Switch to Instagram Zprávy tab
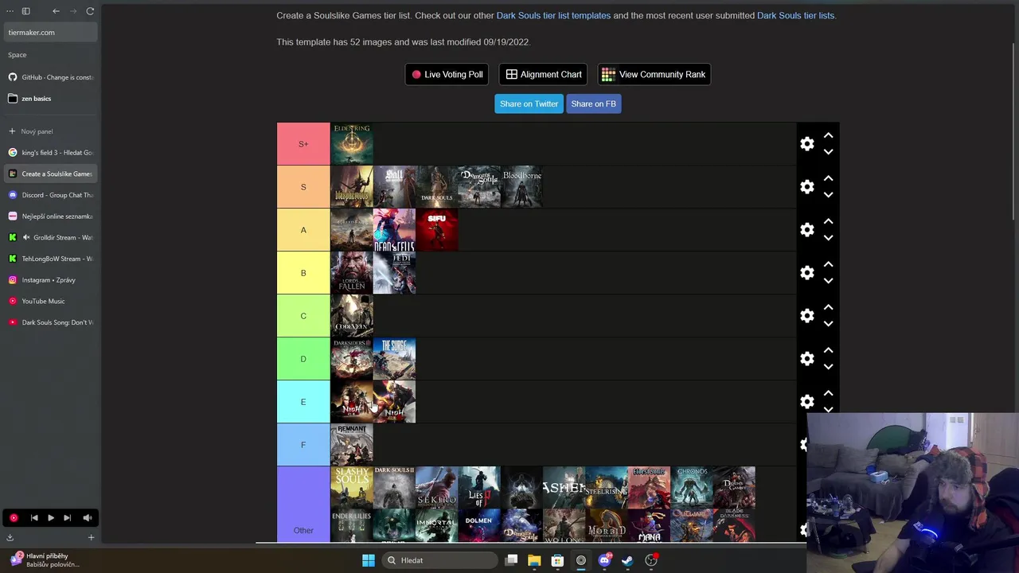Viewport: 1019px width, 573px height. pos(50,279)
